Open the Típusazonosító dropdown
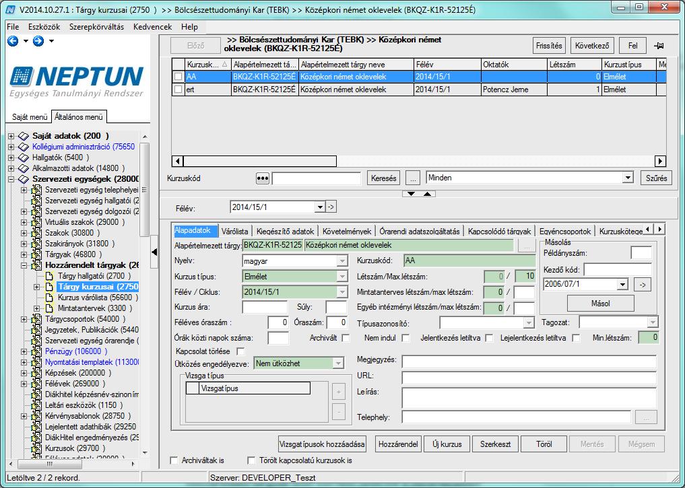The width and height of the screenshot is (685, 488). click(529, 323)
